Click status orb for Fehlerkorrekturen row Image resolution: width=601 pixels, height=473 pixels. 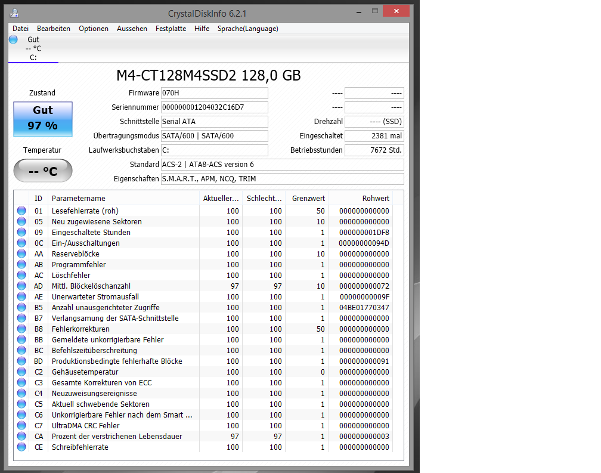[x=21, y=329]
